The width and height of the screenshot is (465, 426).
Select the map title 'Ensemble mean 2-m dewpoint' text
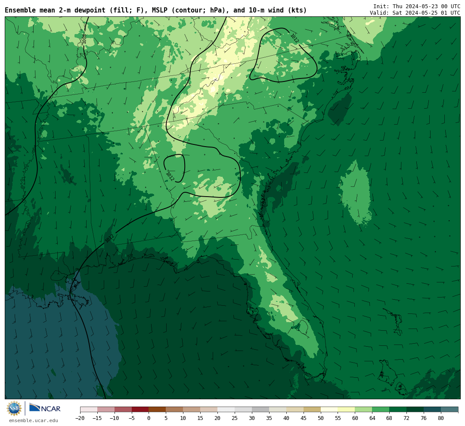tap(55, 10)
